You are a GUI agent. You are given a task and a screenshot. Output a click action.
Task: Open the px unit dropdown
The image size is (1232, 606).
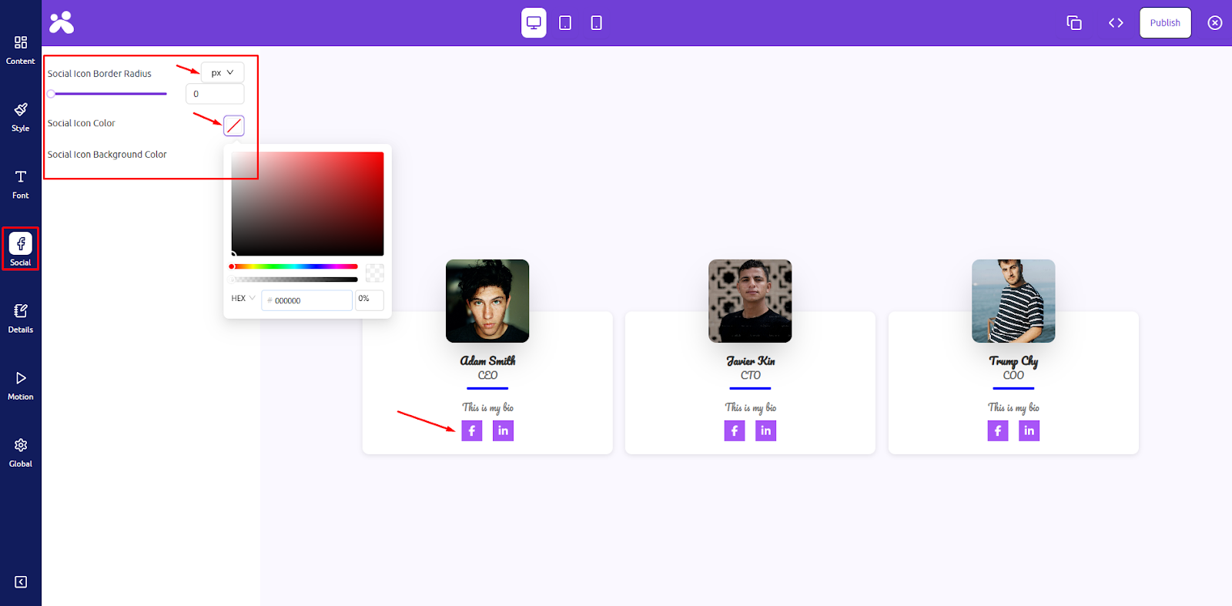pyautogui.click(x=223, y=72)
